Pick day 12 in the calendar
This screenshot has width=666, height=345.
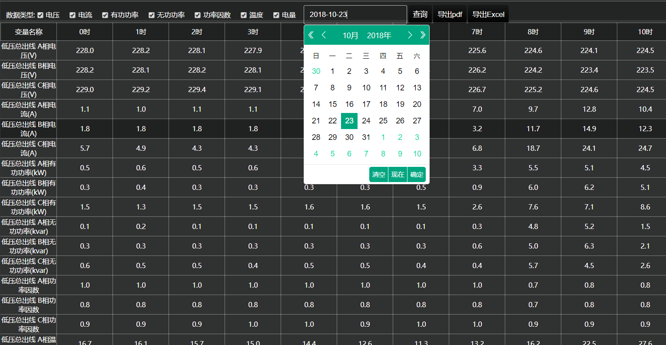pyautogui.click(x=400, y=88)
